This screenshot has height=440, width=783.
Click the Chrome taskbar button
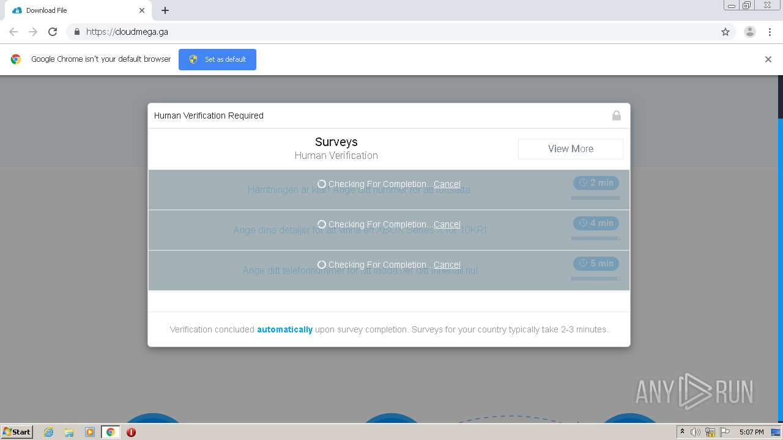click(110, 432)
